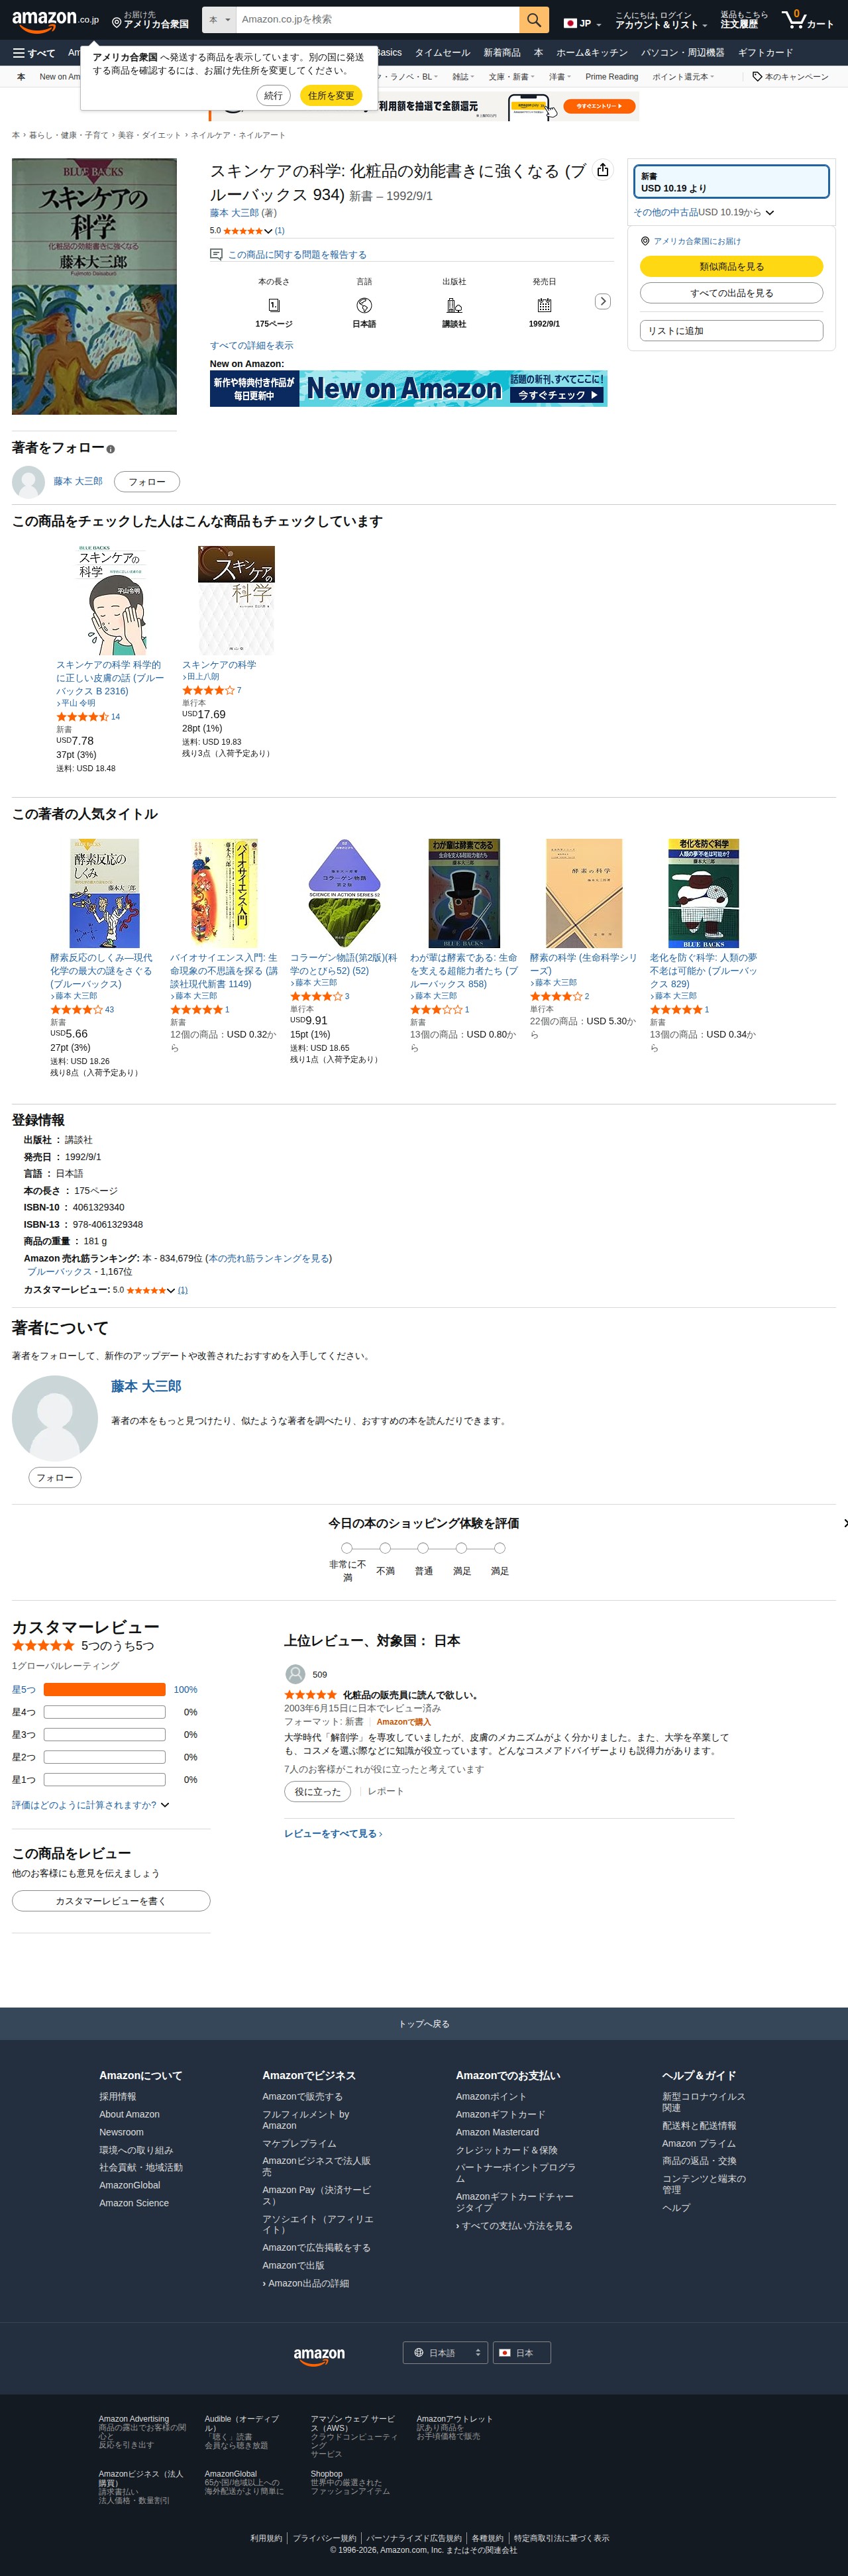Click the yellow 類似商品を見る button
This screenshot has height=2576, width=848.
click(731, 267)
